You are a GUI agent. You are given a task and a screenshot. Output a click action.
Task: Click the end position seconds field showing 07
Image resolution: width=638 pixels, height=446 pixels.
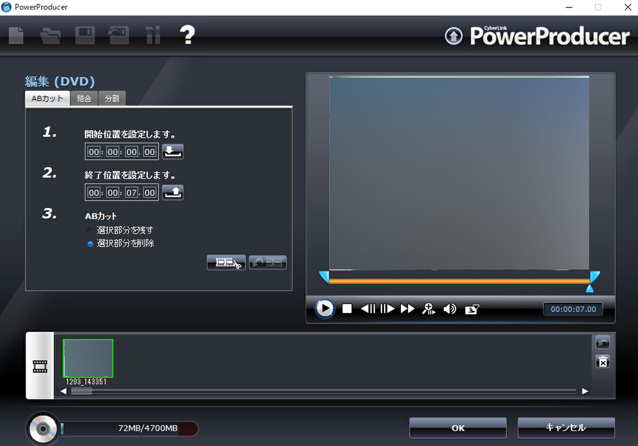pyautogui.click(x=131, y=193)
